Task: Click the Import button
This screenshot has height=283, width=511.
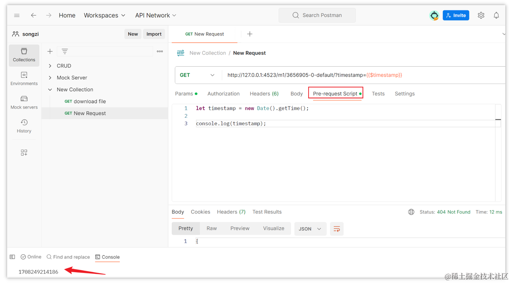Action: tap(154, 34)
